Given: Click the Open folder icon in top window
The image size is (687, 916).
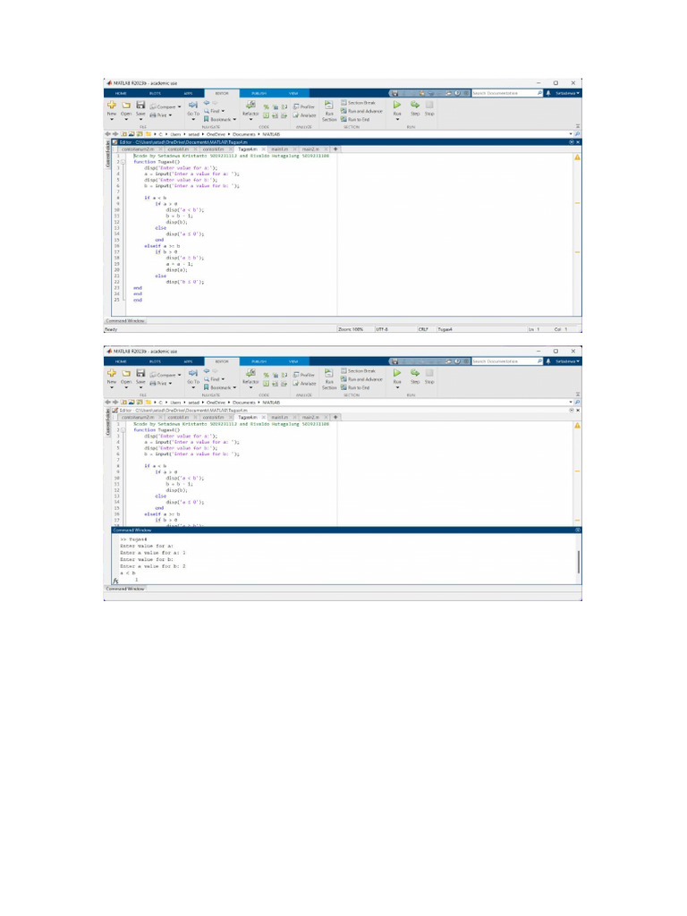Looking at the screenshot, I should click(x=126, y=106).
